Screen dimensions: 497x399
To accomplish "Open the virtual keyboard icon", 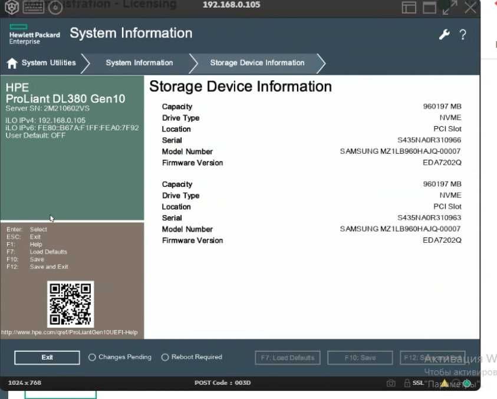I will point(34,7).
